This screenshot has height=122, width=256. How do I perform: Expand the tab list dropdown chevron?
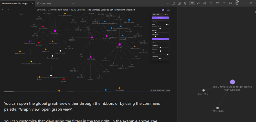(168, 3)
